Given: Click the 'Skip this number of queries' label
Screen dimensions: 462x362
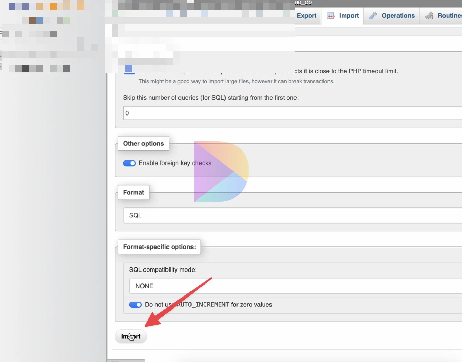Looking at the screenshot, I should click(211, 98).
